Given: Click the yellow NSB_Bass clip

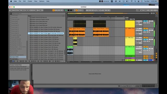Looking at the screenshot, I should pos(75,41).
